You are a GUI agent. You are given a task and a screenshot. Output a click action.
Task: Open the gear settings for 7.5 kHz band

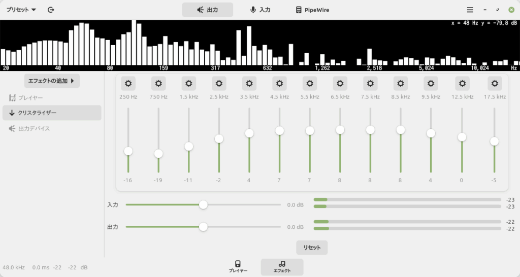(x=370, y=84)
